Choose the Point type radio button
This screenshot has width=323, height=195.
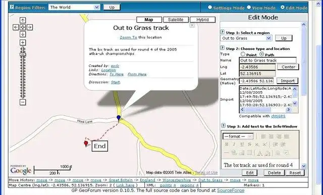coord(243,54)
